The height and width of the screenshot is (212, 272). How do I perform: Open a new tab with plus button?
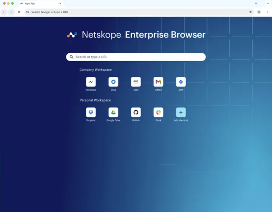[256, 3]
